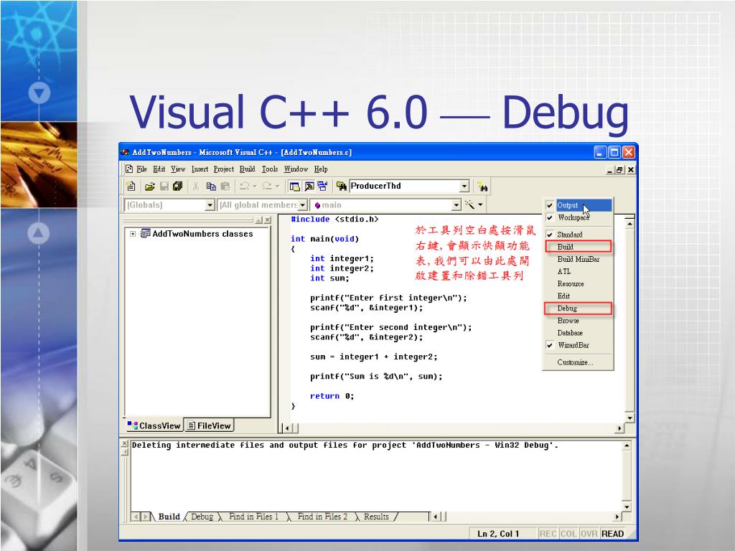
Task: Close the output panel with its X
Action: 125,443
